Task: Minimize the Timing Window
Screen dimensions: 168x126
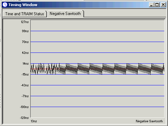Action: [x=151, y=5]
